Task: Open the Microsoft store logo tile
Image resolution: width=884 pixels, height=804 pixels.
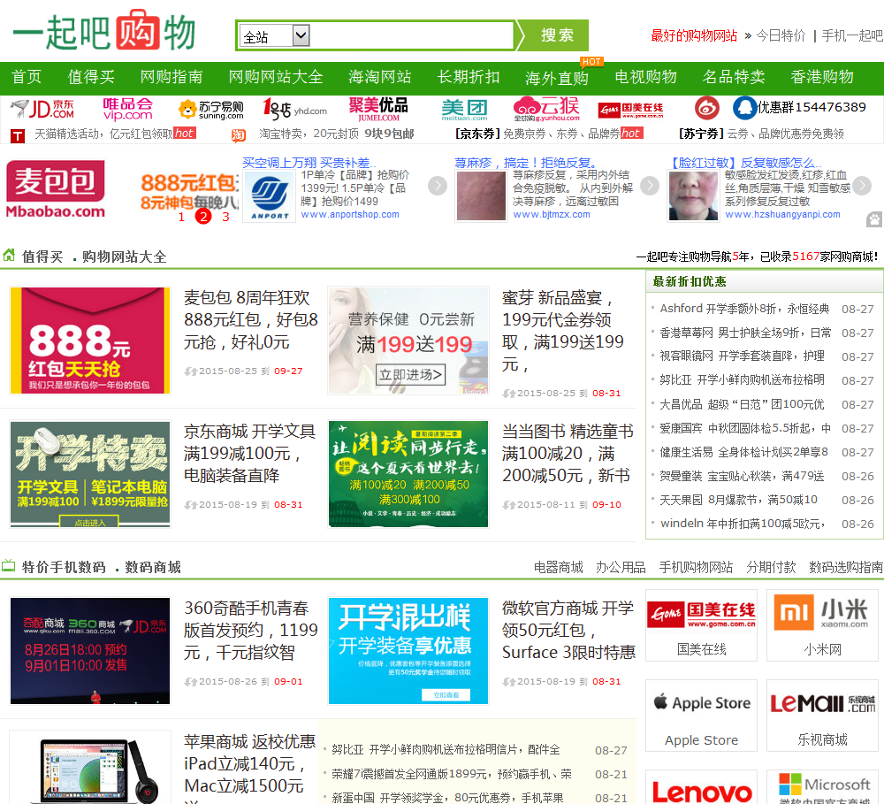Action: (x=822, y=787)
